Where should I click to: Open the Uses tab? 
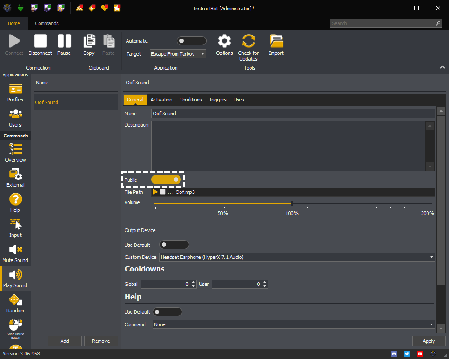pos(238,100)
